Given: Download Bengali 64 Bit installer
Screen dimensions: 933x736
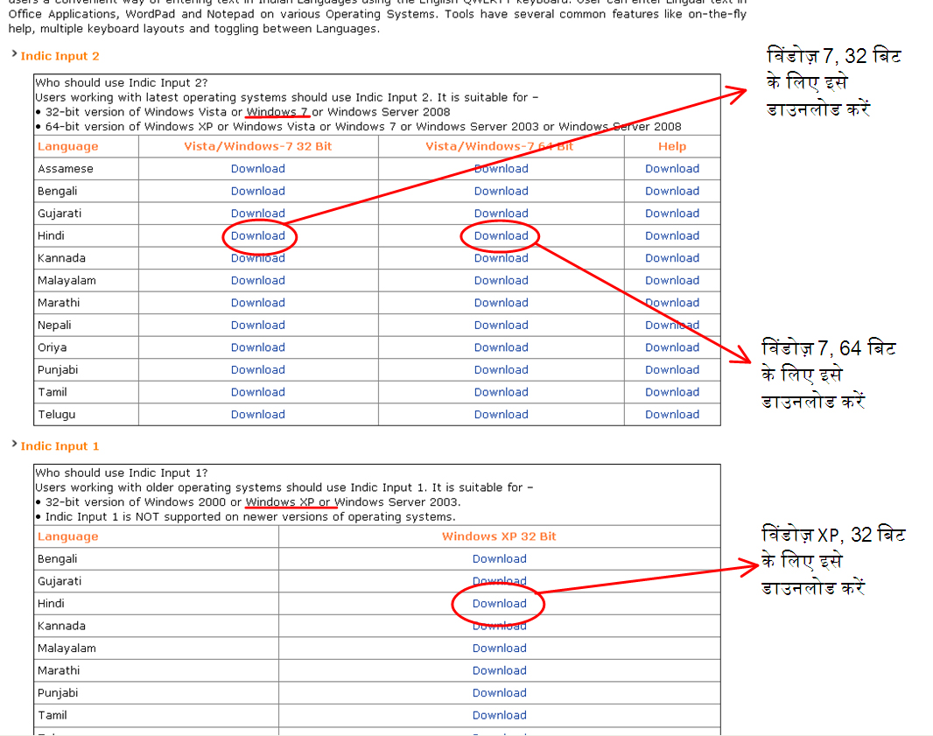Looking at the screenshot, I should 501,191.
